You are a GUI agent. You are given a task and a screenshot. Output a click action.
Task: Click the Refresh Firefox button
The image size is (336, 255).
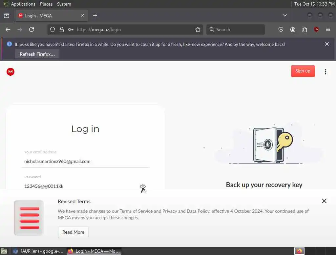(x=37, y=54)
